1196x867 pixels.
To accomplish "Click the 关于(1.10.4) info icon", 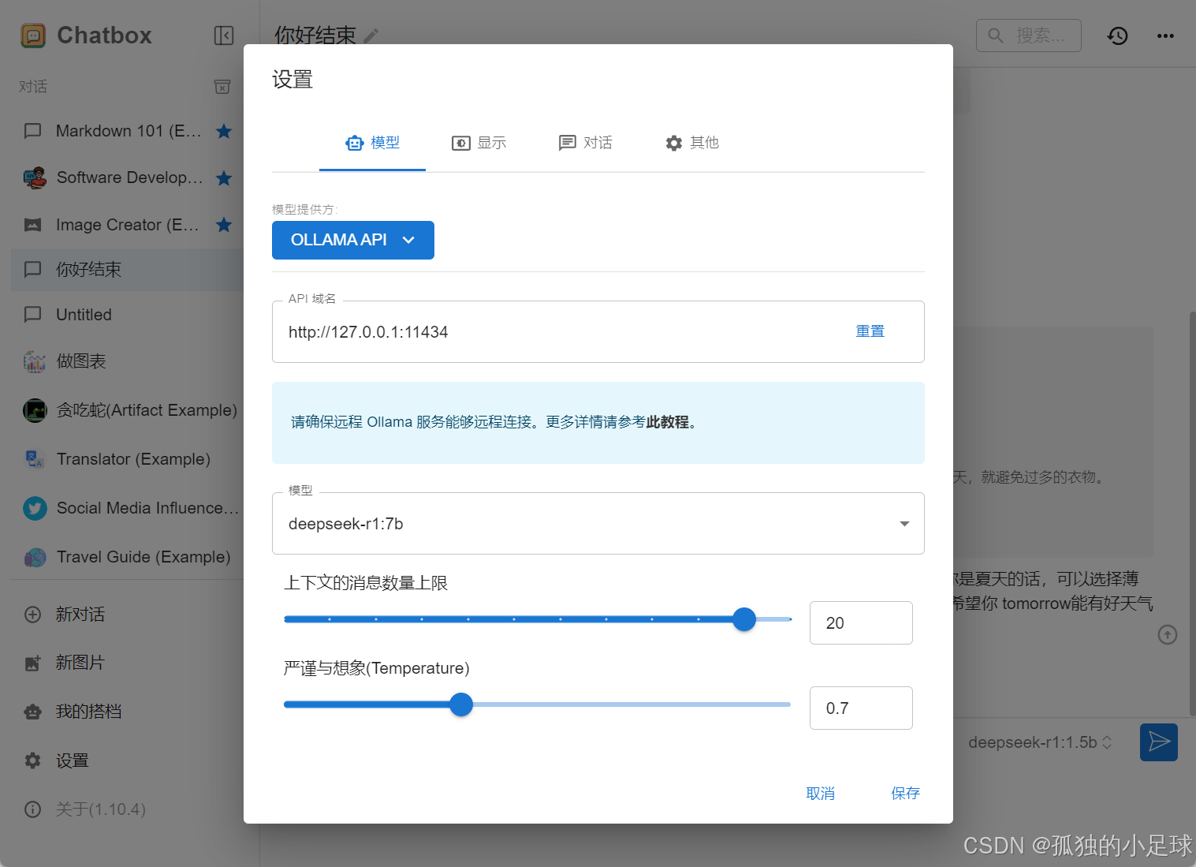I will 33,809.
